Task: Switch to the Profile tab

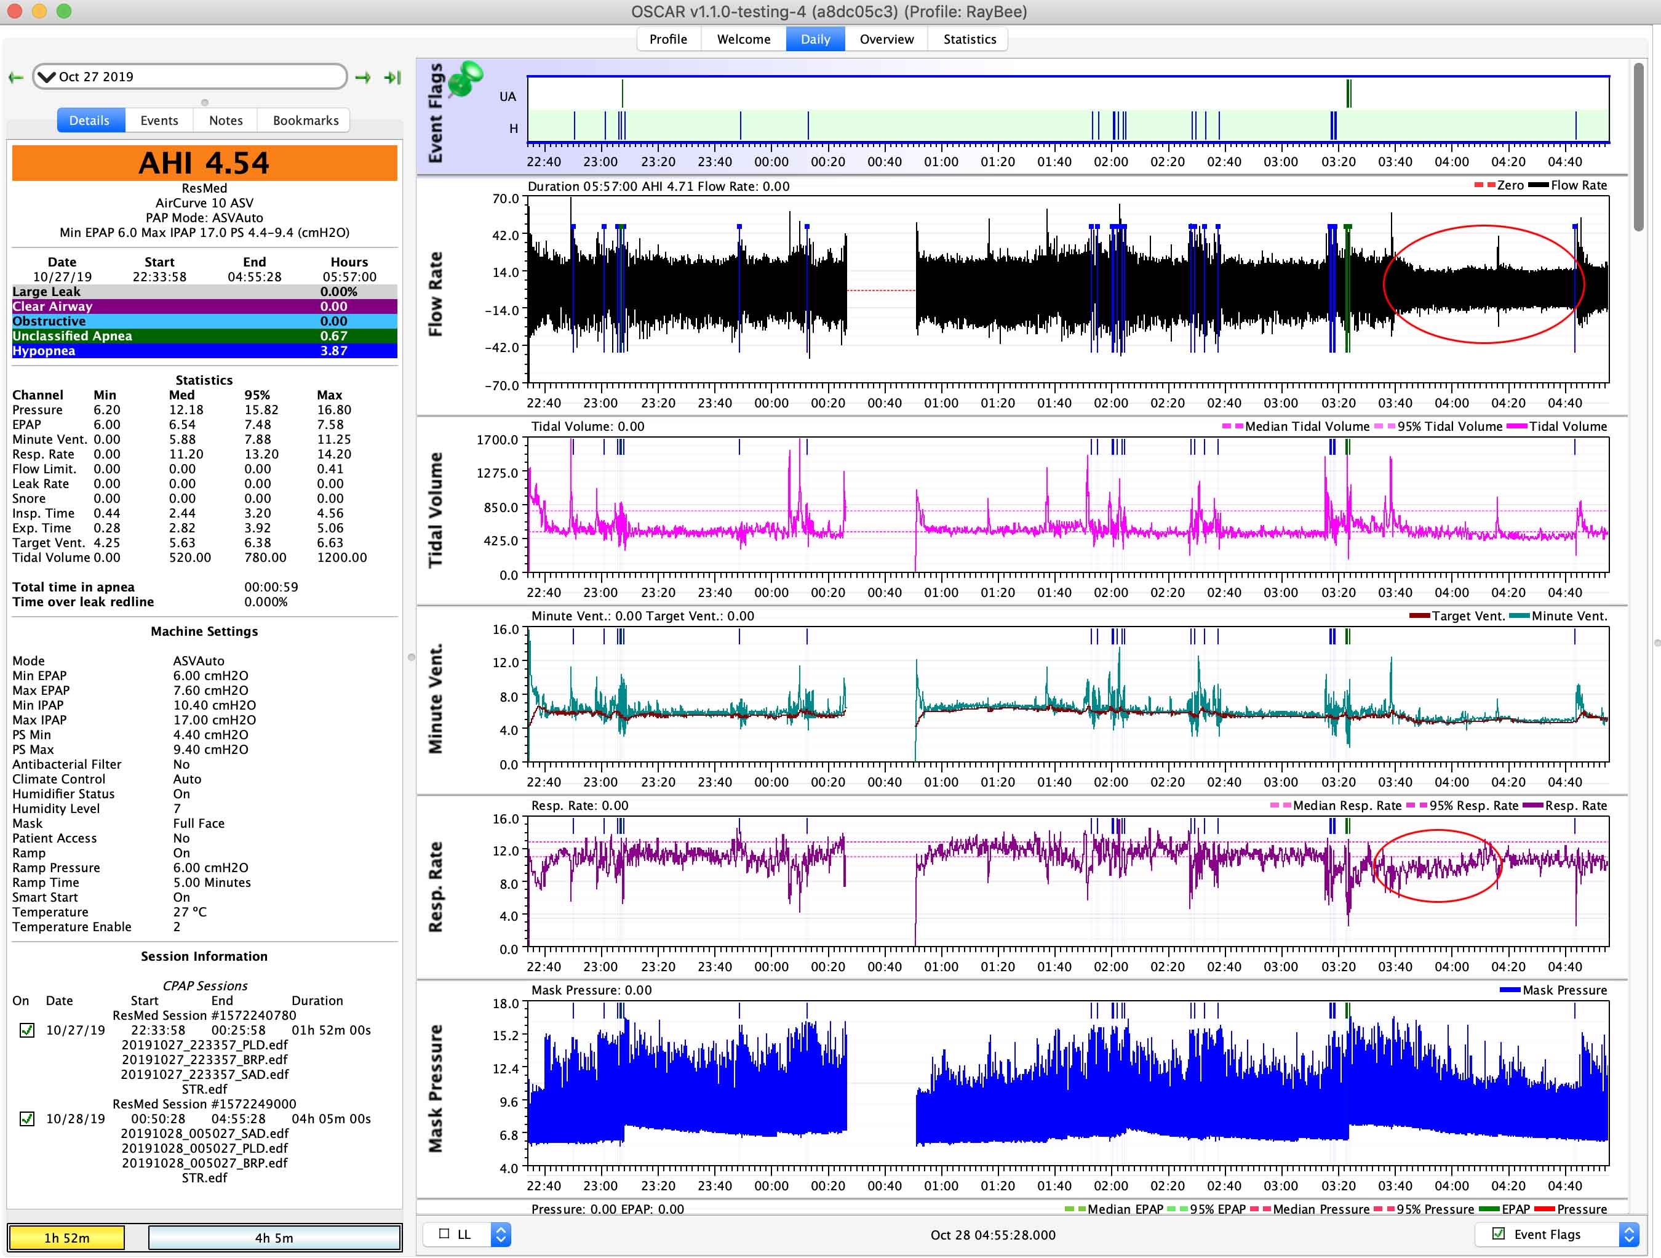Action: (x=668, y=39)
